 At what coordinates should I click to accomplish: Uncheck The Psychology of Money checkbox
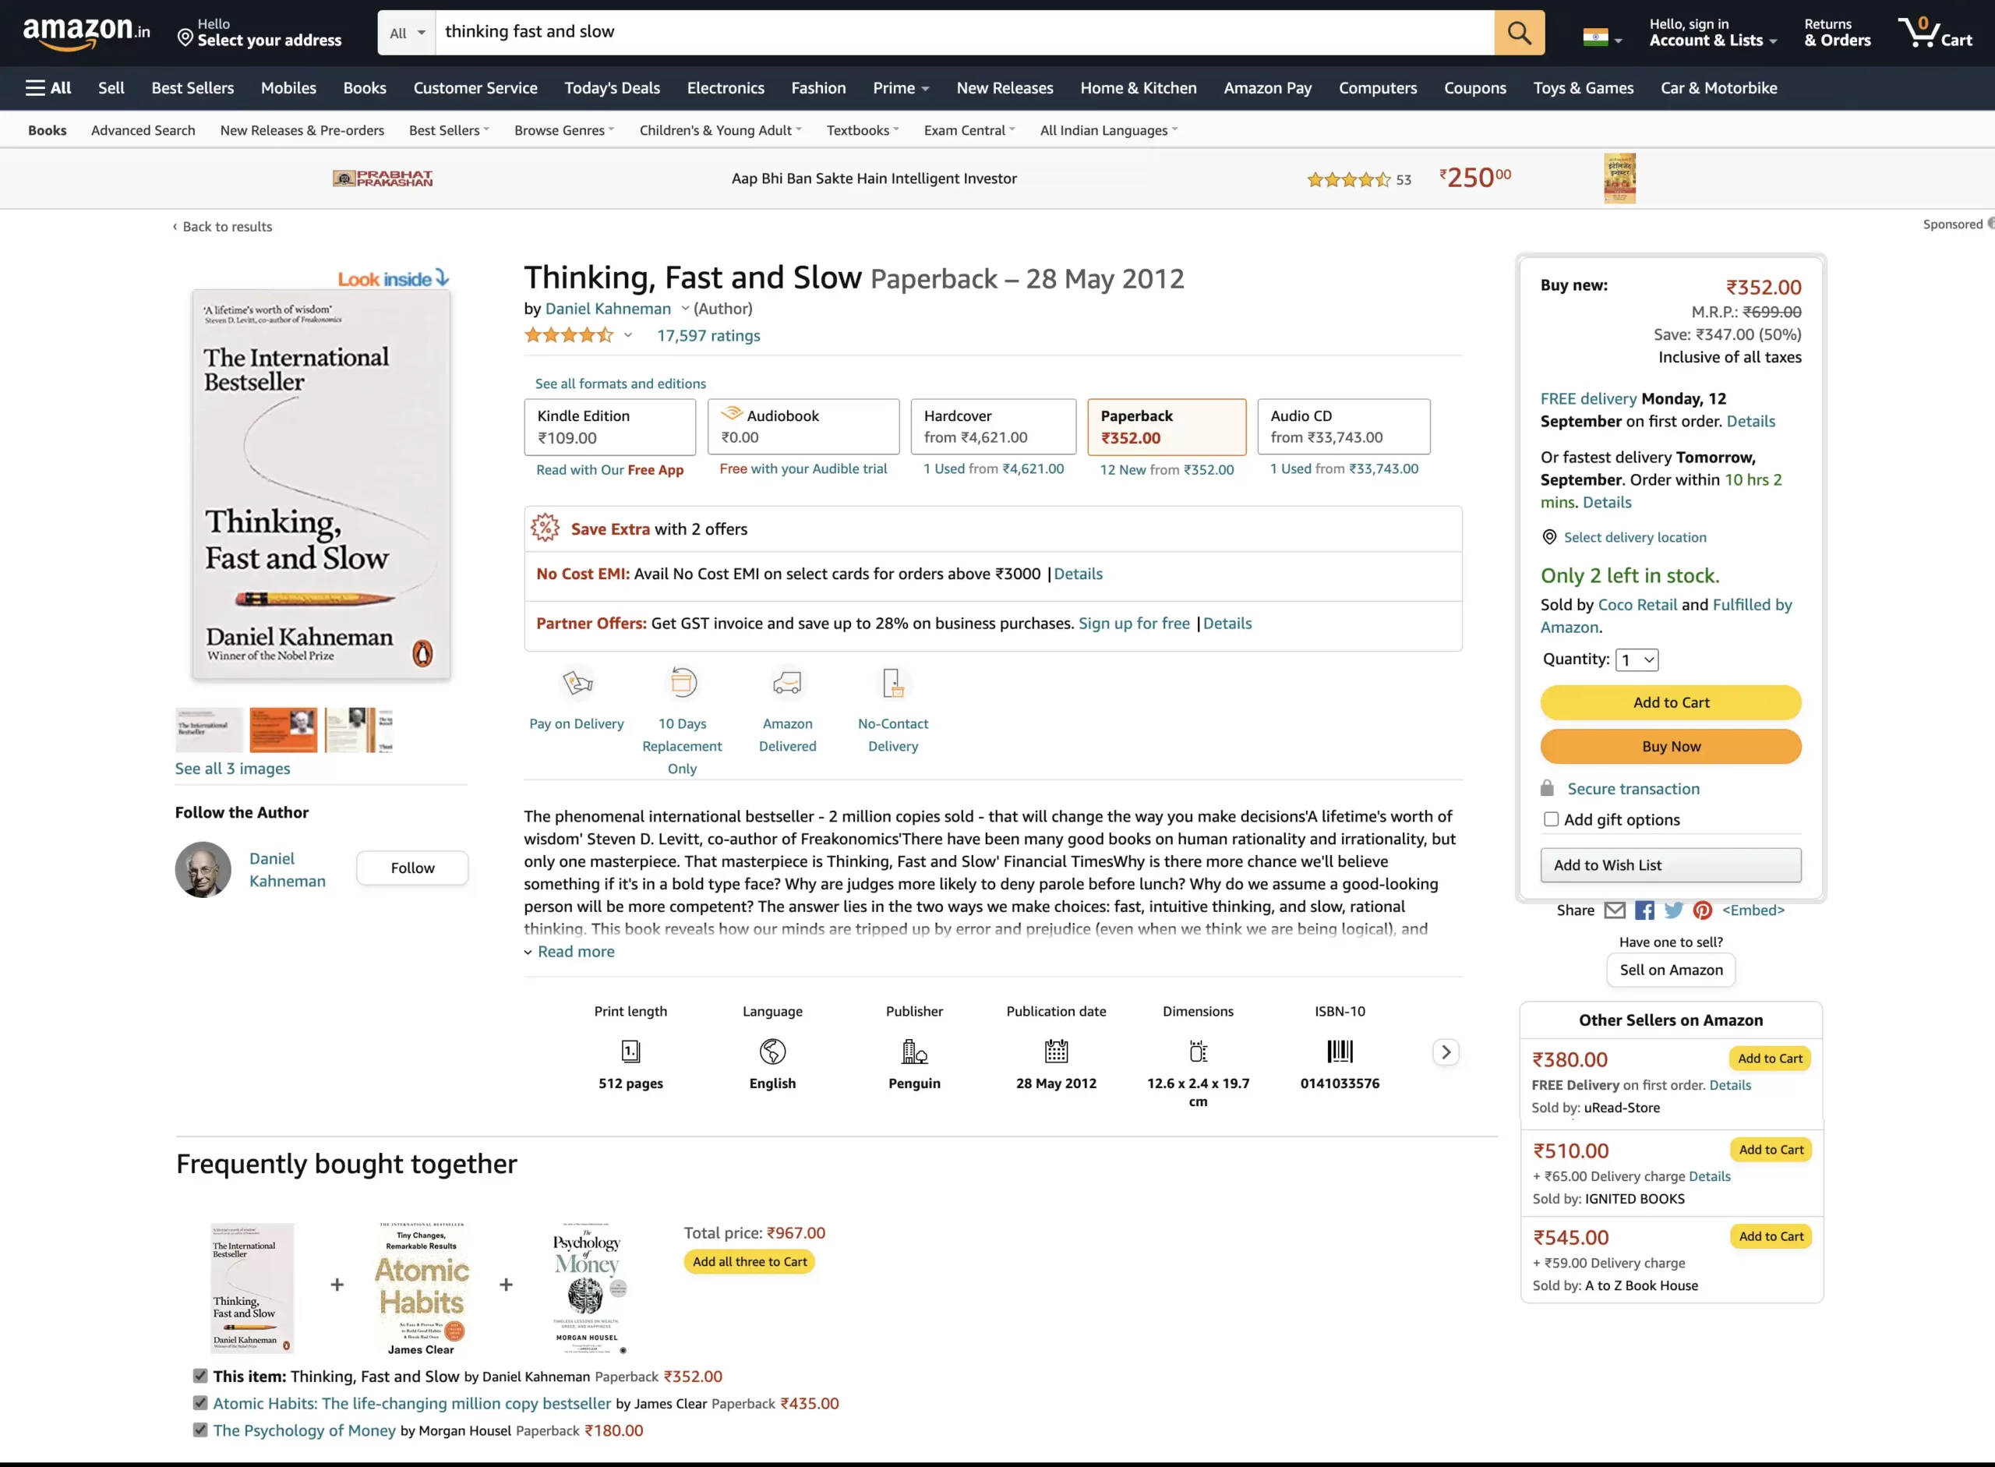click(x=200, y=1430)
